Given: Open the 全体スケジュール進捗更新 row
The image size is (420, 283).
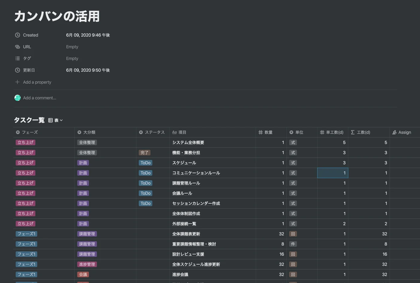Looking at the screenshot, I should click(196, 264).
